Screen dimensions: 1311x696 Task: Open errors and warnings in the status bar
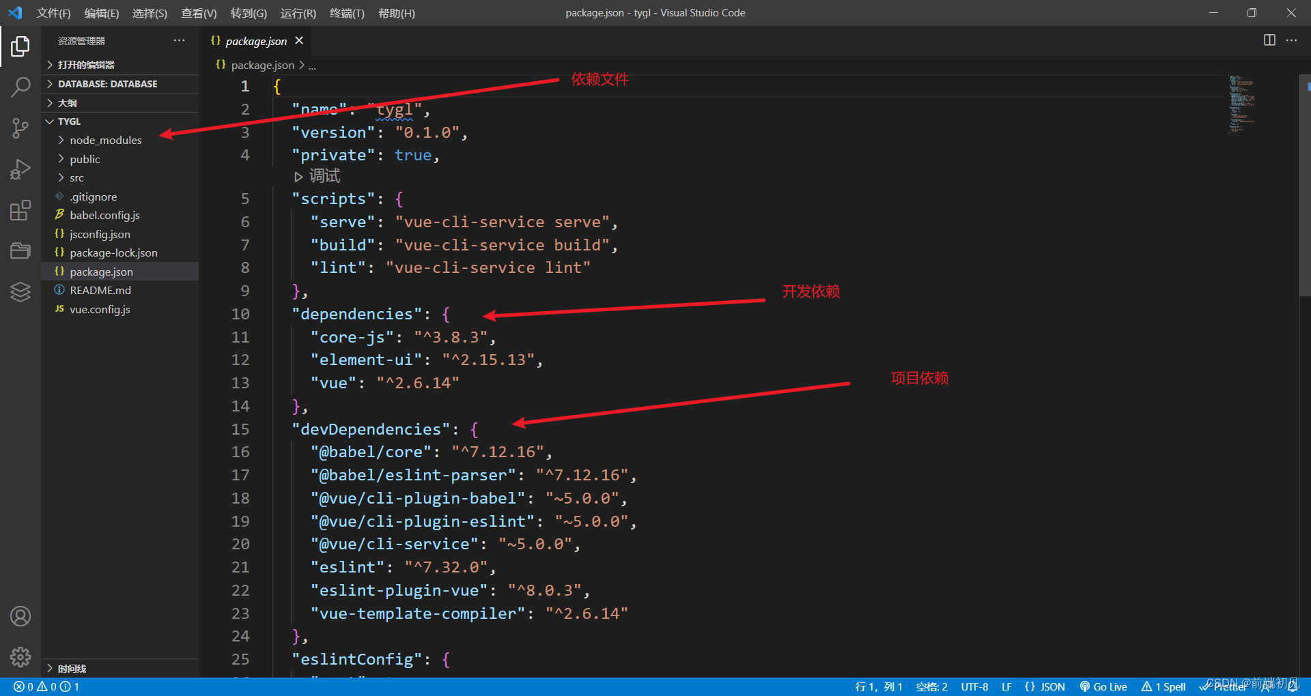pyautogui.click(x=46, y=686)
